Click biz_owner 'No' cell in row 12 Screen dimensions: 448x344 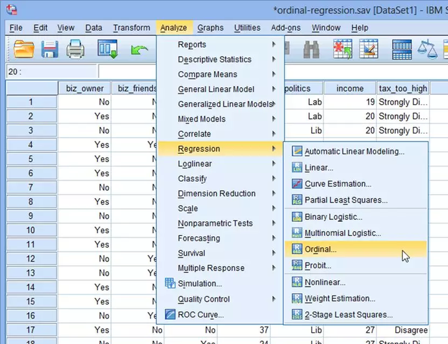coord(85,259)
